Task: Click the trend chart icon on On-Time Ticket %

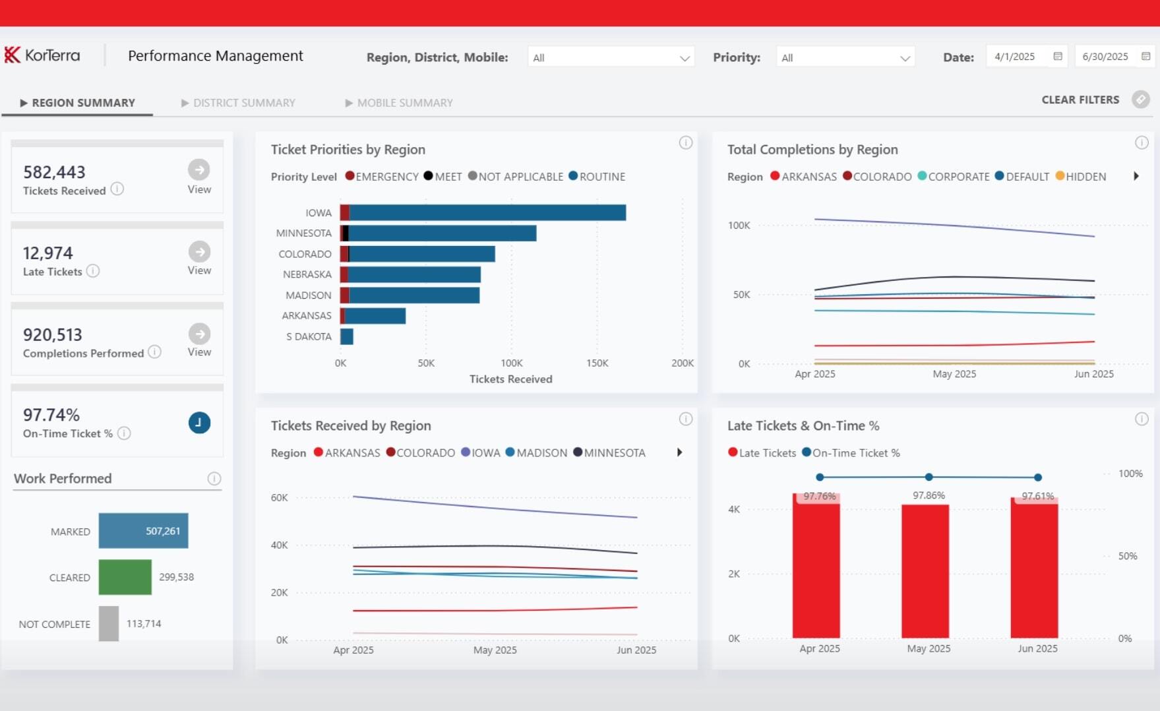Action: tap(199, 423)
